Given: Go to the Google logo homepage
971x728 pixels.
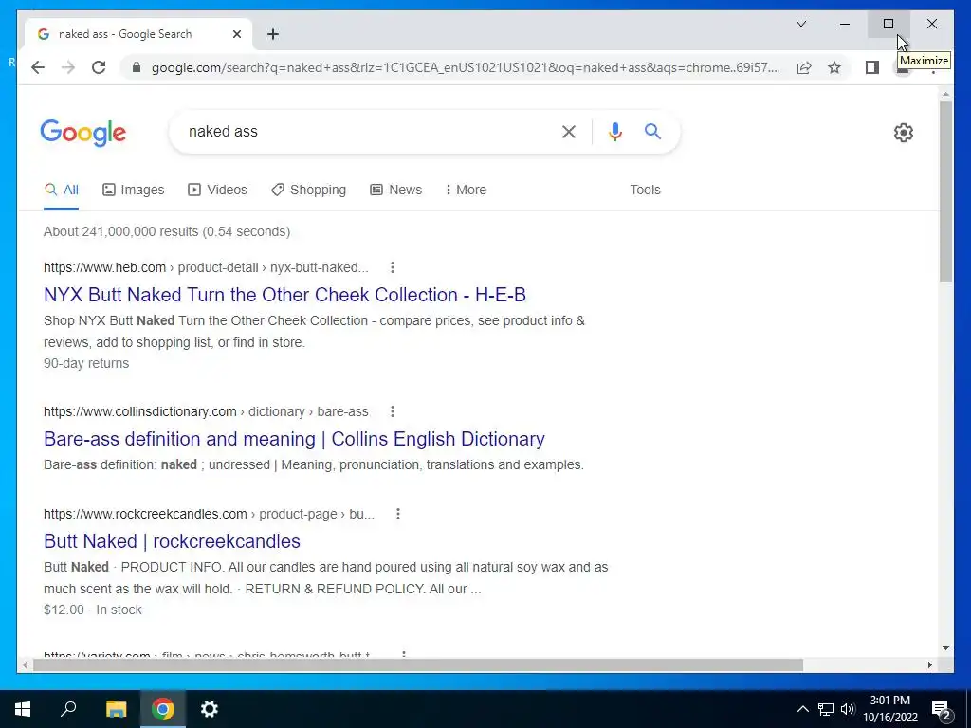Looking at the screenshot, I should tap(83, 133).
